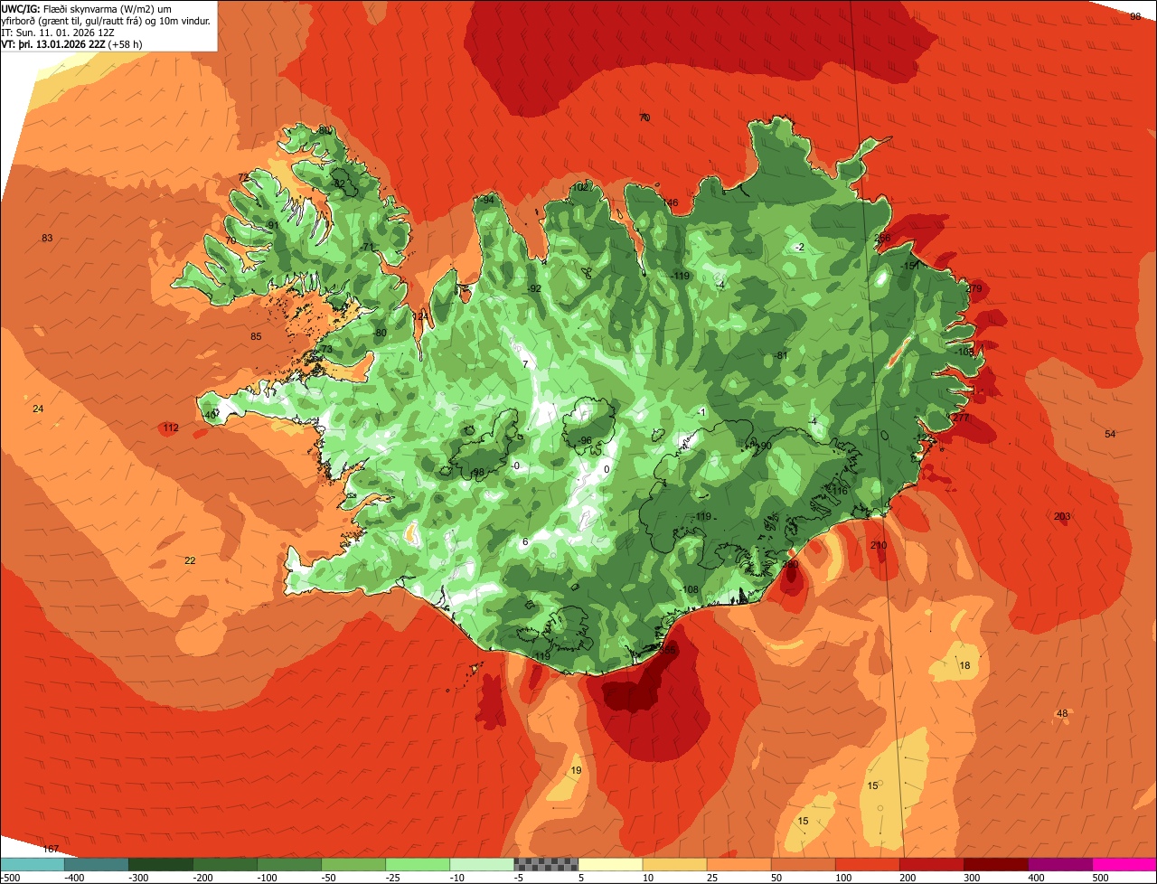Click the map value '-71' in the Westfjords

click(366, 247)
